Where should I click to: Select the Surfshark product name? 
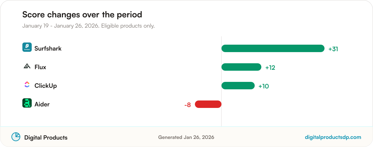[48, 48]
